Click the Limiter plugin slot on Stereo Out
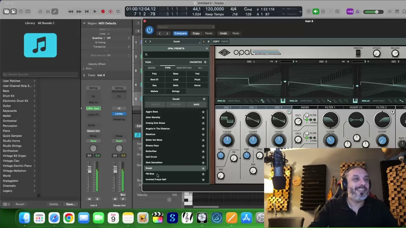Image resolution: width=406 pixels, height=228 pixels. [x=119, y=114]
